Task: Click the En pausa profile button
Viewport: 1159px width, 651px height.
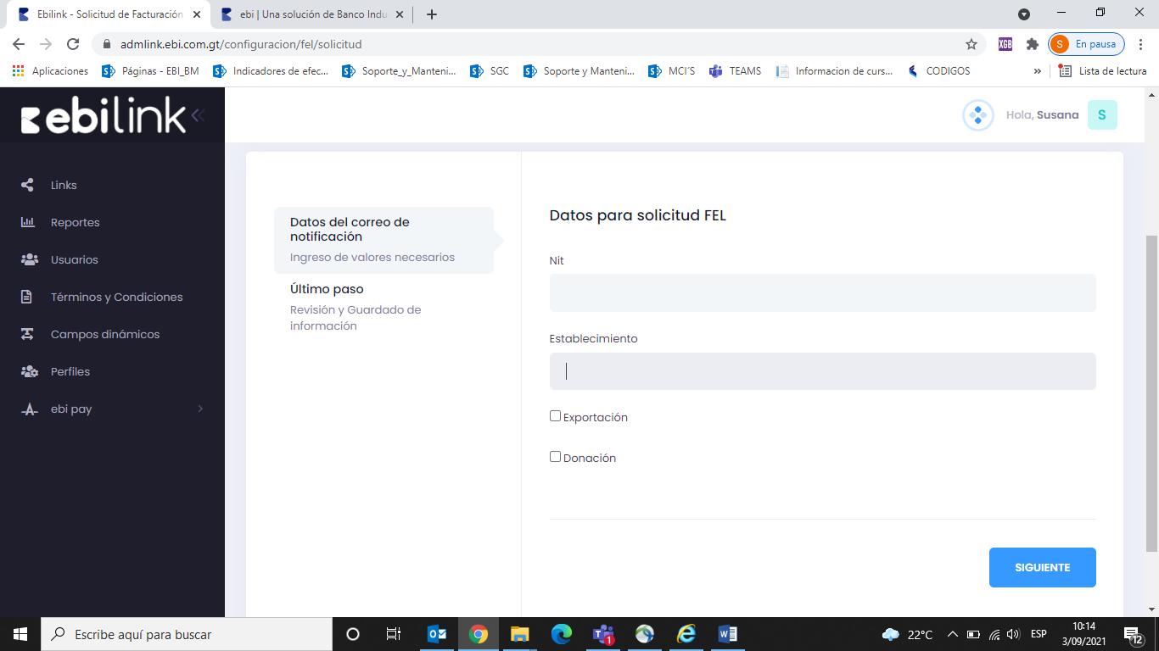Action: coord(1087,44)
